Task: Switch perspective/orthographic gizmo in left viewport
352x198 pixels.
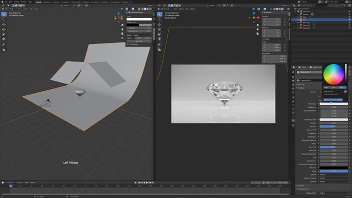Action: click(122, 38)
